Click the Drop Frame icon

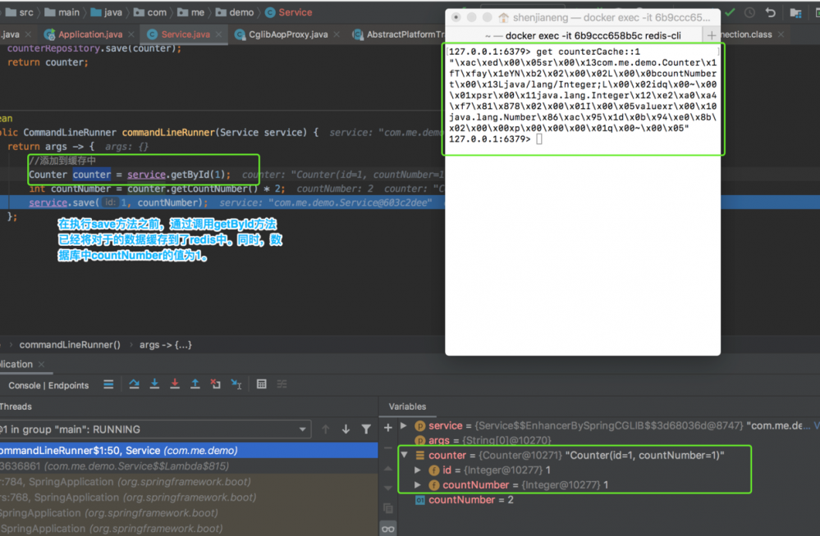(x=215, y=384)
